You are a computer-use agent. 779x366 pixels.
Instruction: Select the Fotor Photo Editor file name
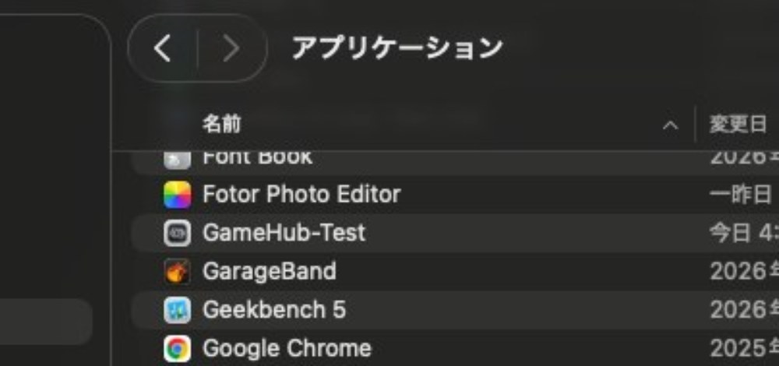point(301,194)
